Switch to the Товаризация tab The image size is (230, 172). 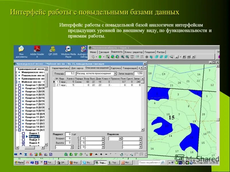[130, 68]
